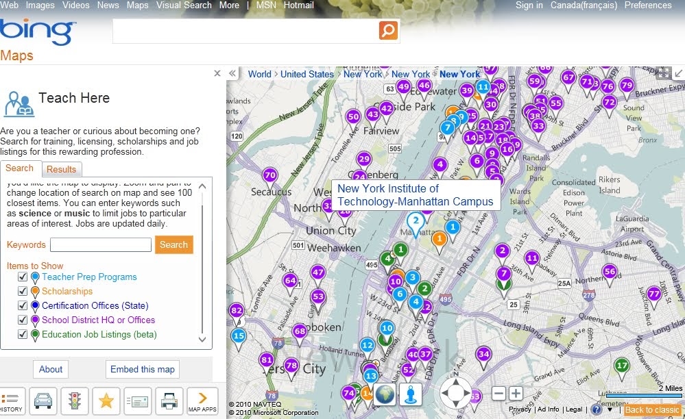This screenshot has height=419, width=685.
Task: Click the map zoom out minus control
Action: point(499,394)
